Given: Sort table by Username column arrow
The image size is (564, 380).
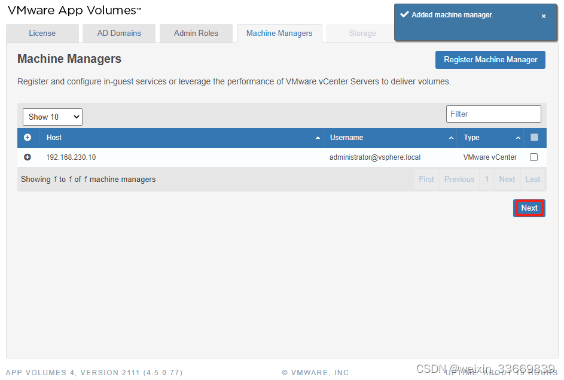Looking at the screenshot, I should (x=451, y=138).
